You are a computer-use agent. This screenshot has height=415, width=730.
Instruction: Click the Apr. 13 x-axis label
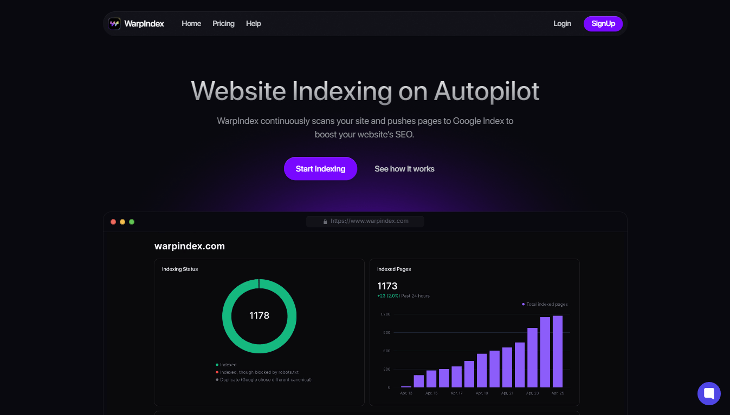pyautogui.click(x=406, y=393)
